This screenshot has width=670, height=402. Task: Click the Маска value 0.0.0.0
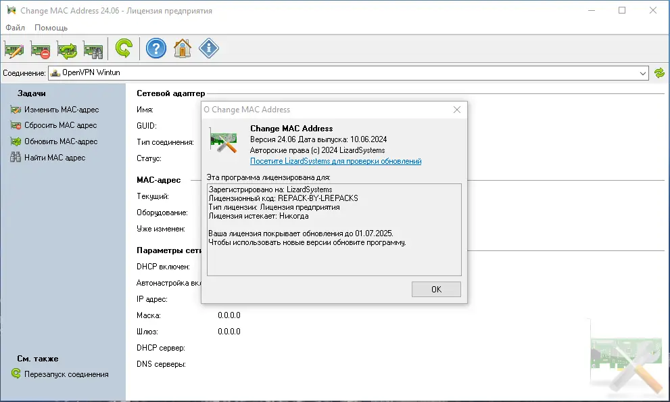click(x=229, y=315)
